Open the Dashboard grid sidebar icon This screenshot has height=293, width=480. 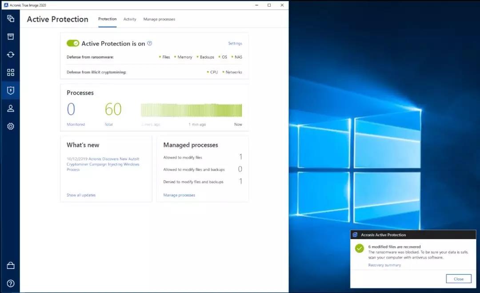pyautogui.click(x=11, y=73)
